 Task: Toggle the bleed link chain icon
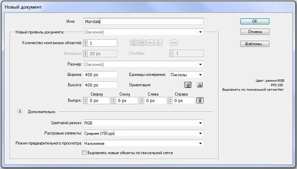pyautogui.click(x=200, y=100)
